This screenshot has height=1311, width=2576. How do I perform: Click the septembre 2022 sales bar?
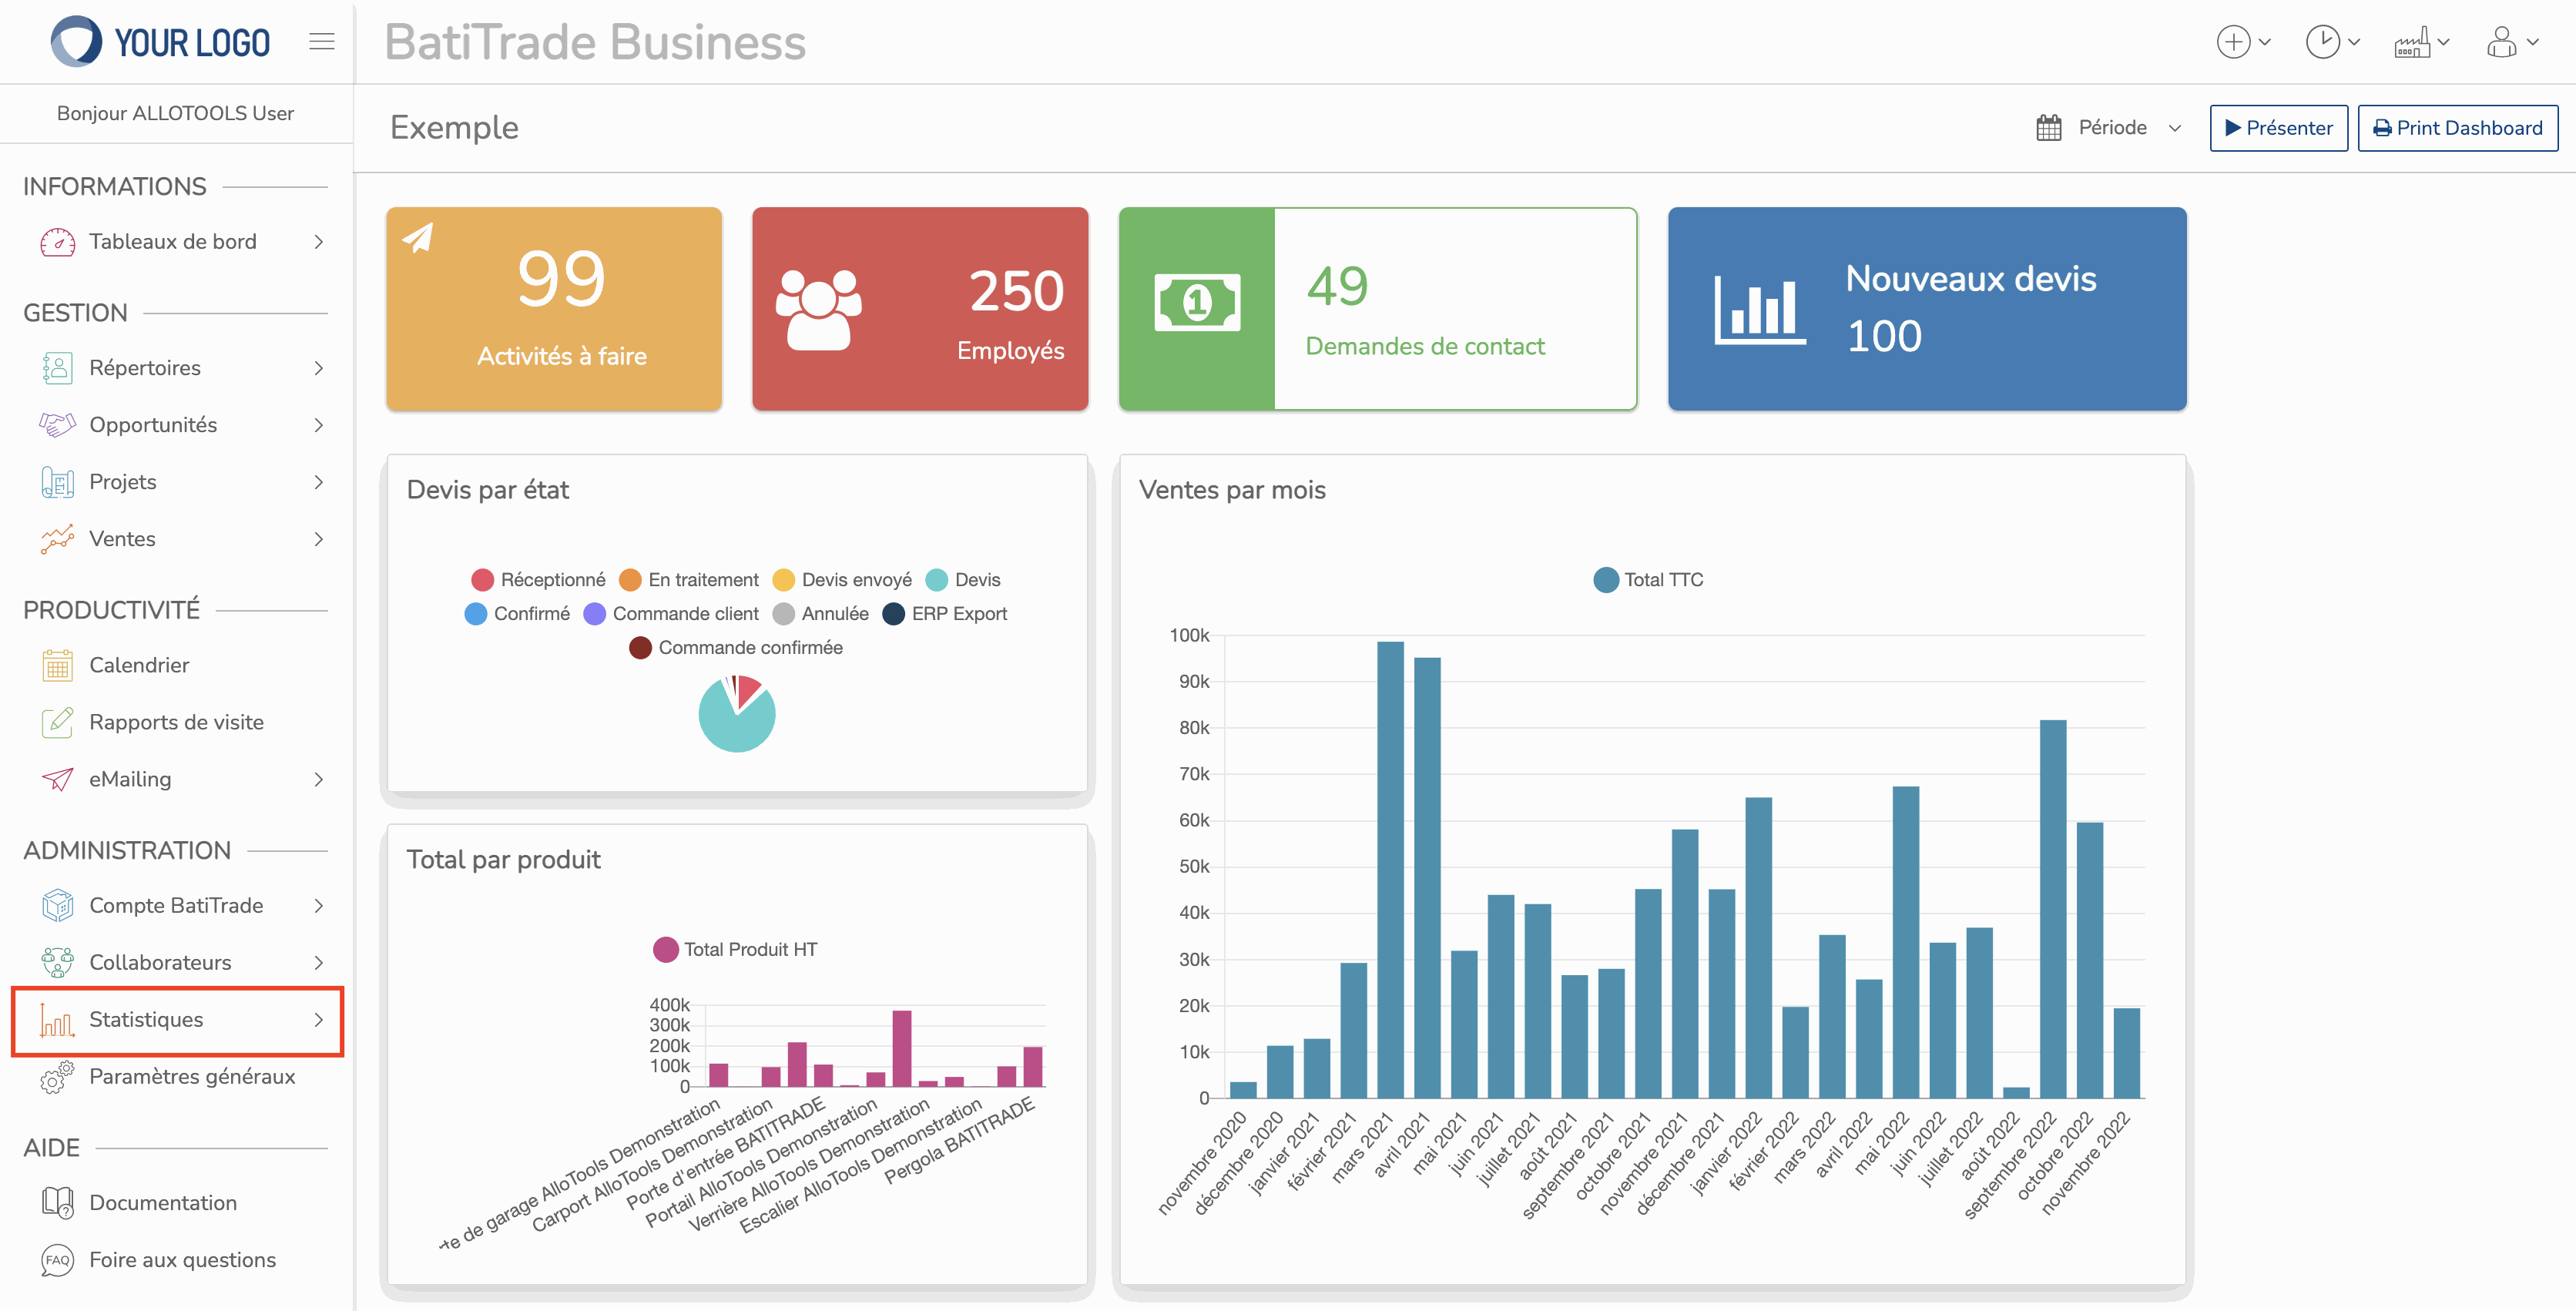click(2053, 909)
